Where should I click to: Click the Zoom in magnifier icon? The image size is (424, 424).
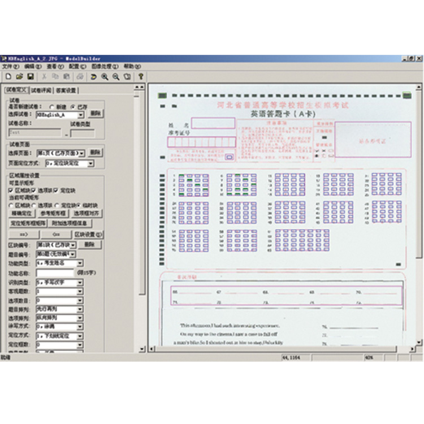coord(105,77)
